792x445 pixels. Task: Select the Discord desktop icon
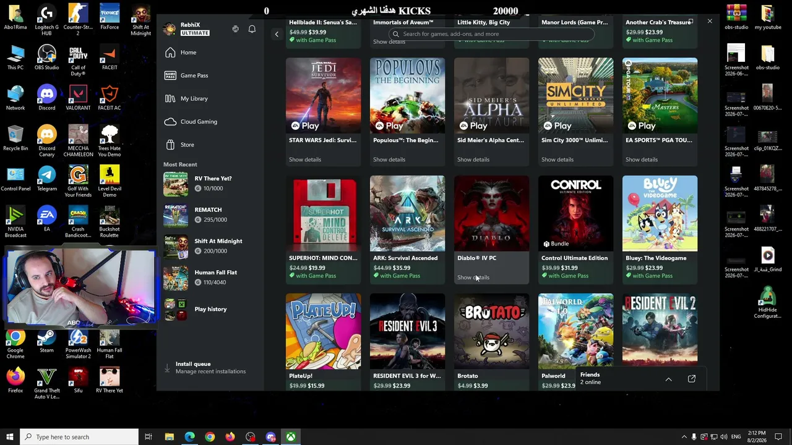coord(47,99)
